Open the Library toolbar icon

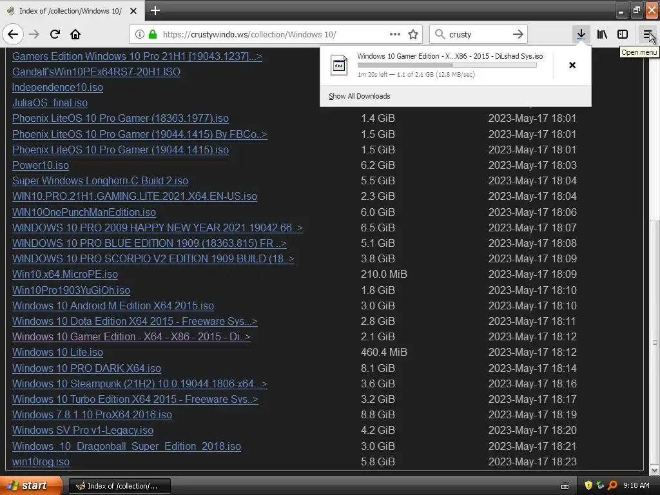pos(602,34)
